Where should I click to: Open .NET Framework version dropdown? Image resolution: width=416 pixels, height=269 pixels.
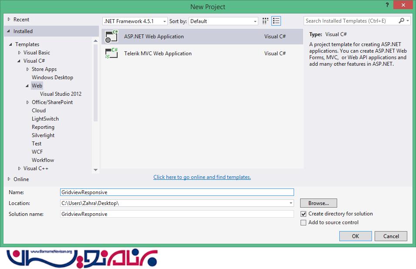pos(135,21)
